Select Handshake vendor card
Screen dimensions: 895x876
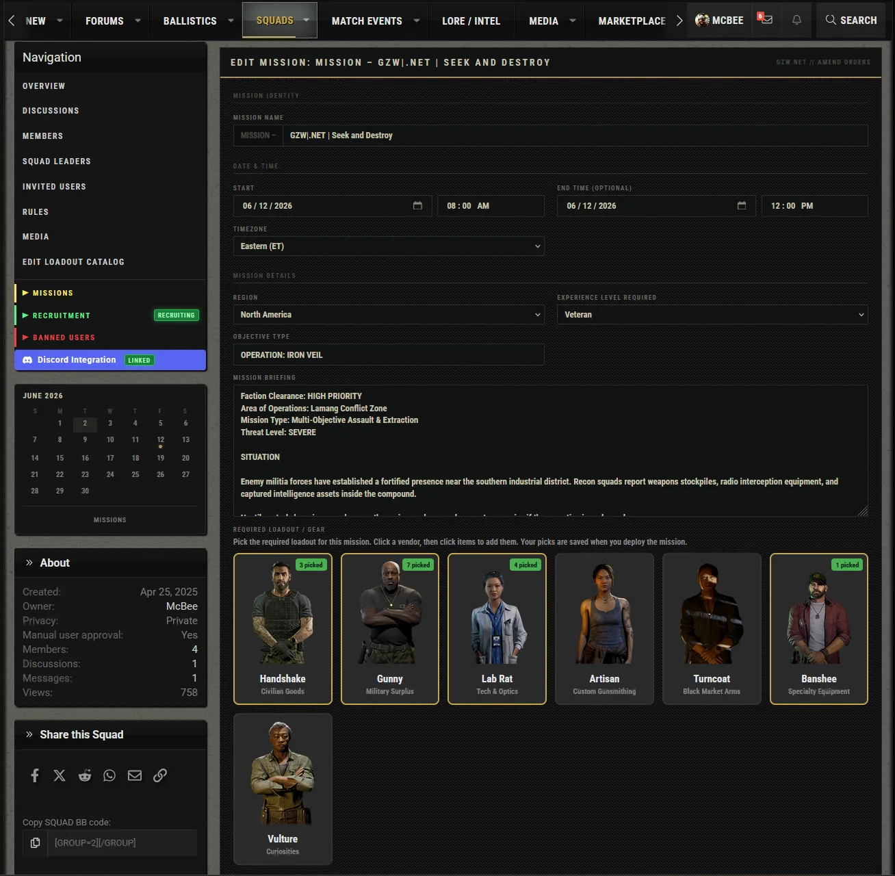click(x=283, y=629)
